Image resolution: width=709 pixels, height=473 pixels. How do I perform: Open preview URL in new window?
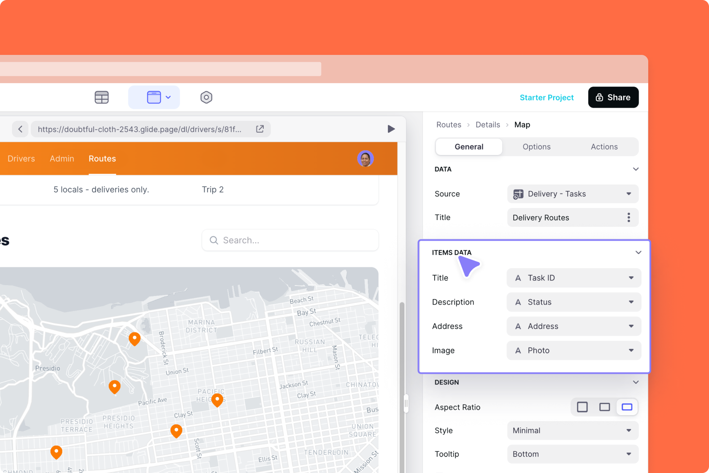(x=260, y=129)
